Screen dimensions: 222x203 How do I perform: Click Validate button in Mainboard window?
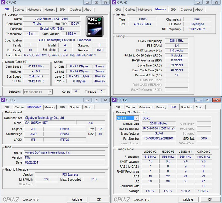(76, 200)
